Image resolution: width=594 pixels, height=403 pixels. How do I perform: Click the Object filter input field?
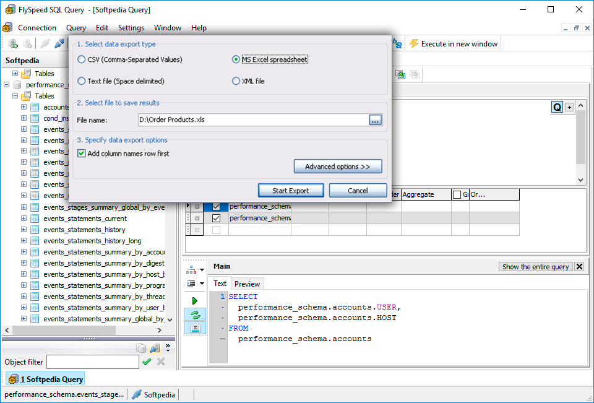click(93, 362)
